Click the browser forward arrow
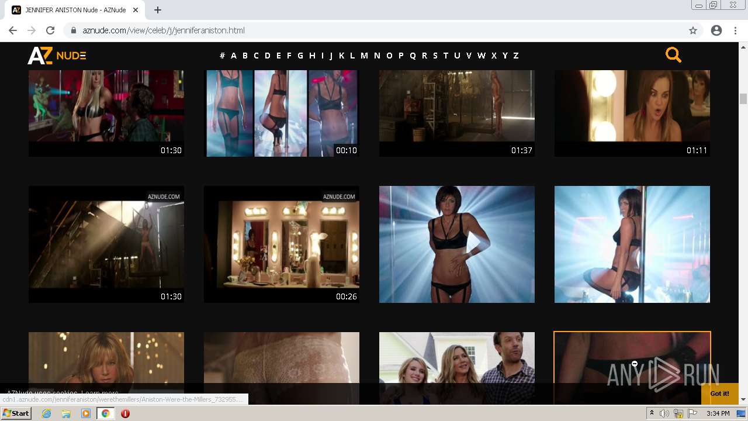This screenshot has width=748, height=421. coord(32,30)
